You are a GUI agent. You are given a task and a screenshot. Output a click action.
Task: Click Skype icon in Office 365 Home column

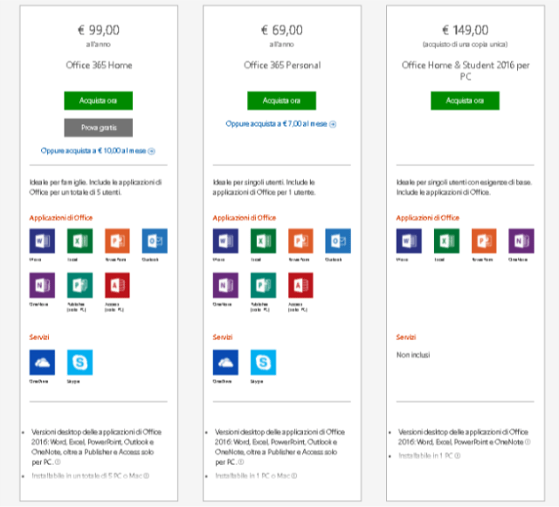point(79,362)
